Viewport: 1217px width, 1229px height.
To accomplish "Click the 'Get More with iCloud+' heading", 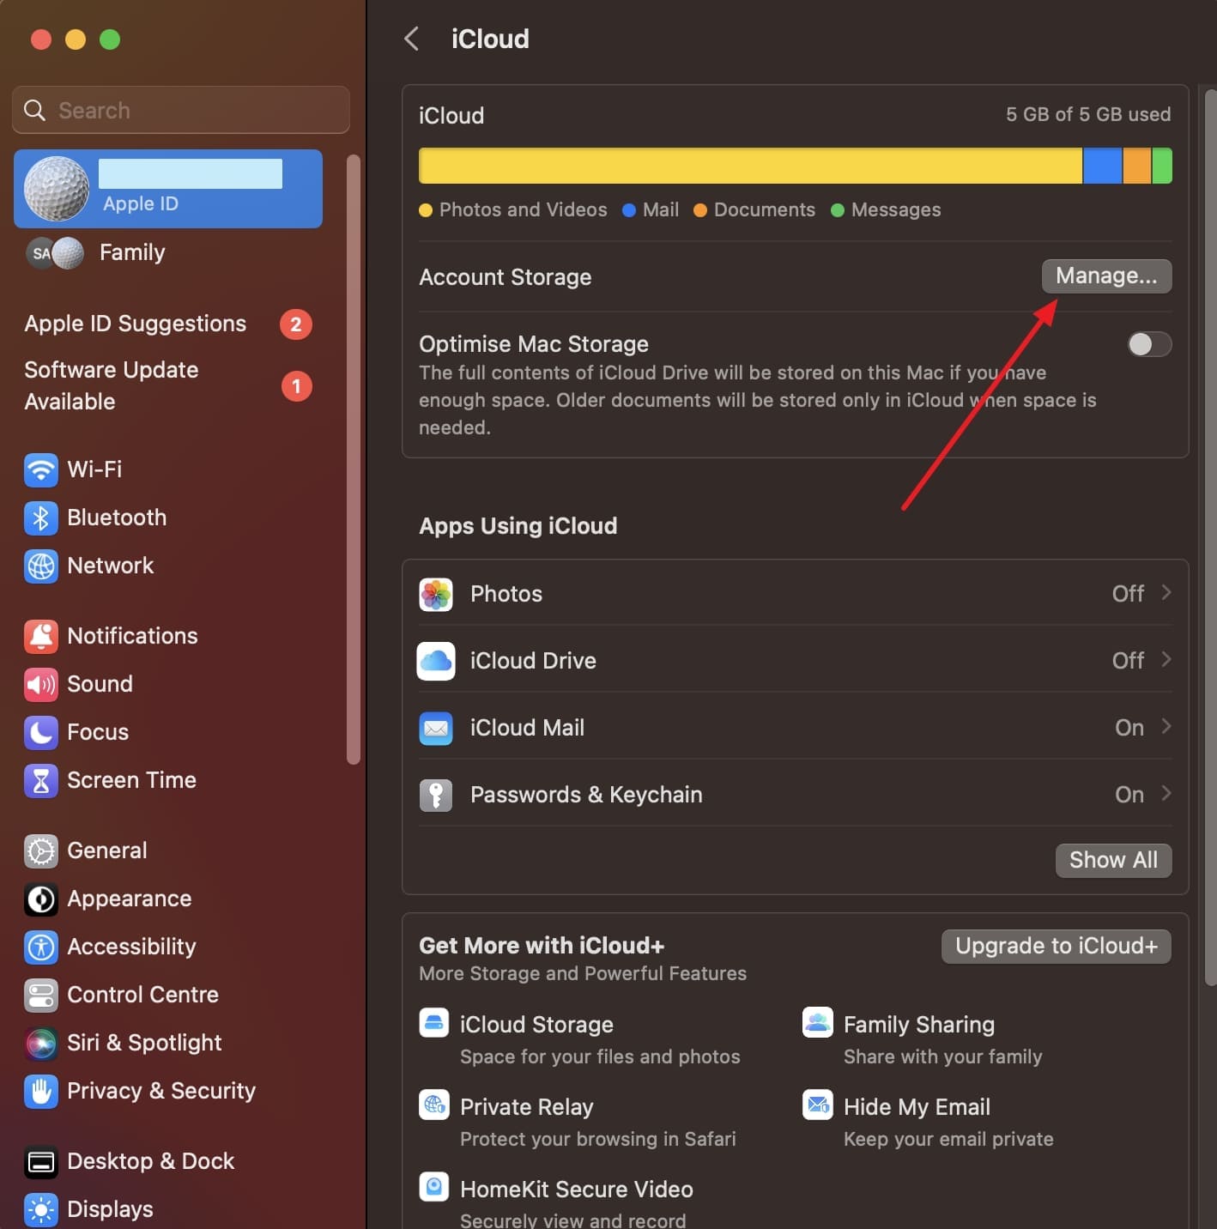I will point(542,945).
